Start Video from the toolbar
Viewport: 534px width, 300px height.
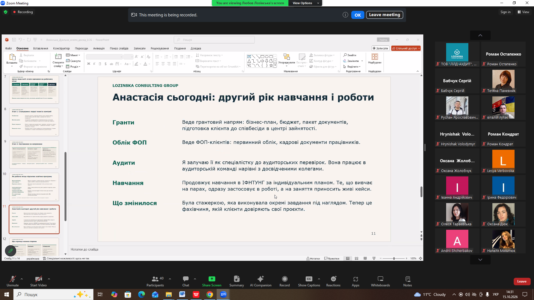coord(38,281)
